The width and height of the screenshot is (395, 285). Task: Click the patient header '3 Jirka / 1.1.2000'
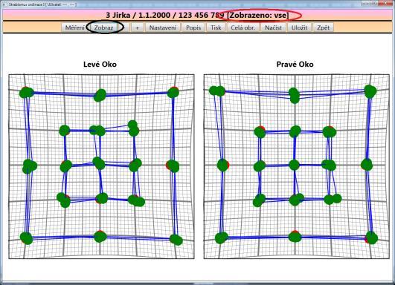(138, 15)
